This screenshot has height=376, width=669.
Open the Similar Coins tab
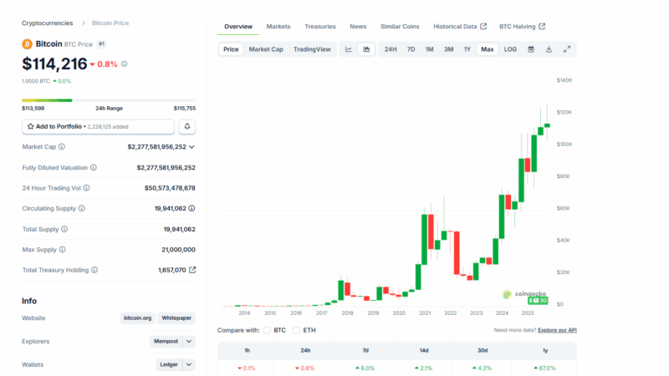tap(400, 27)
